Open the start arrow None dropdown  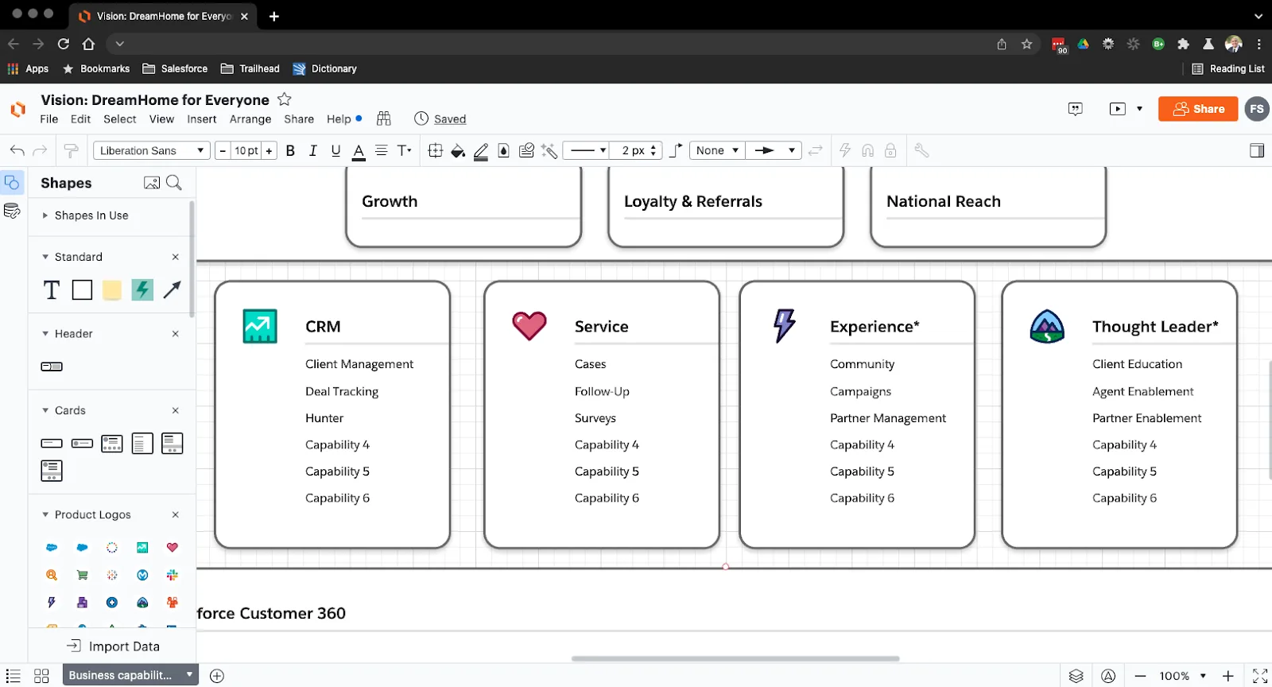pyautogui.click(x=717, y=150)
